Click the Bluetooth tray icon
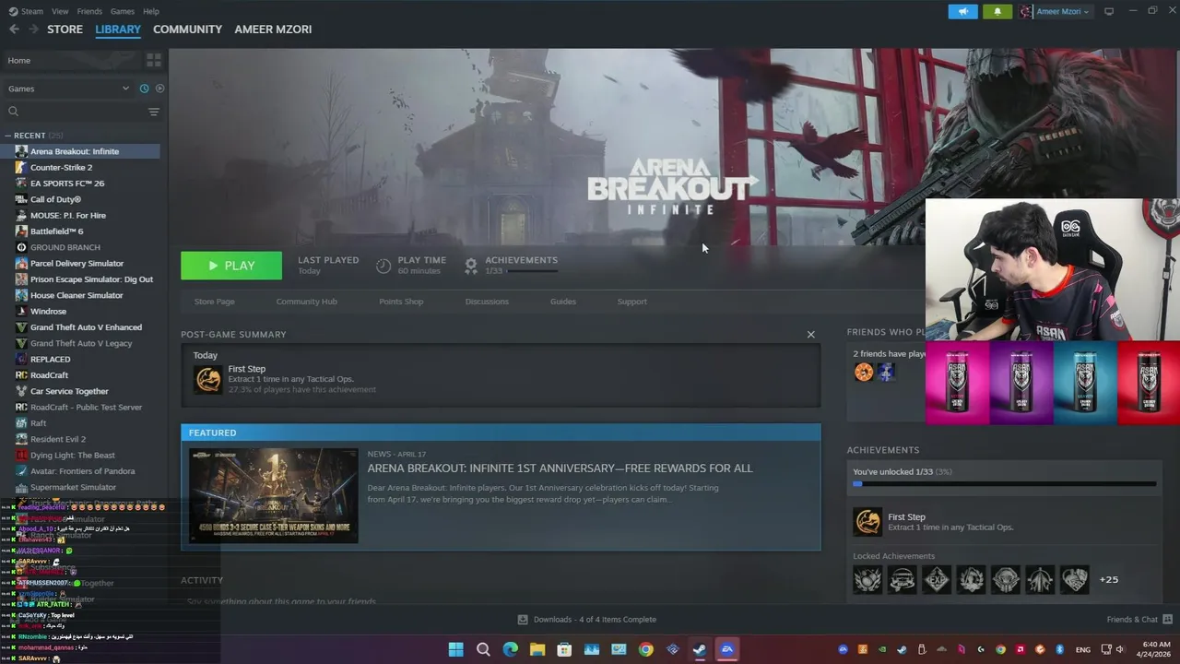 [1059, 649]
